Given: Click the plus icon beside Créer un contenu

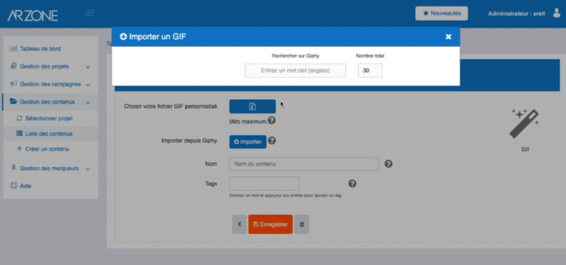Looking at the screenshot, I should pyautogui.click(x=20, y=148).
